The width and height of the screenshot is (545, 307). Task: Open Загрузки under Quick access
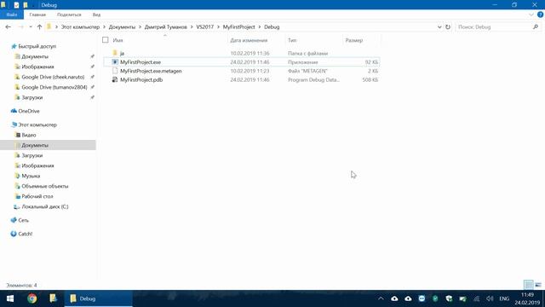[32, 97]
